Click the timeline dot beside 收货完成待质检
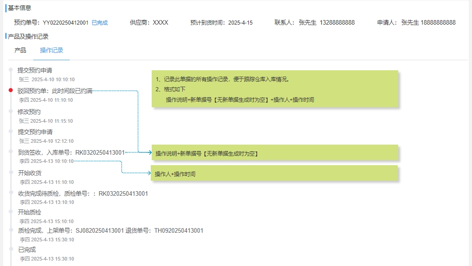The height and width of the screenshot is (266, 472). (x=11, y=193)
